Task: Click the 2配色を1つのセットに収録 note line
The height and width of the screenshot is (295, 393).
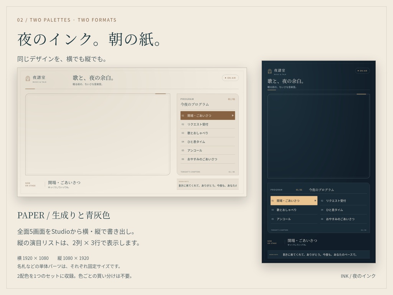Action: coord(75,276)
